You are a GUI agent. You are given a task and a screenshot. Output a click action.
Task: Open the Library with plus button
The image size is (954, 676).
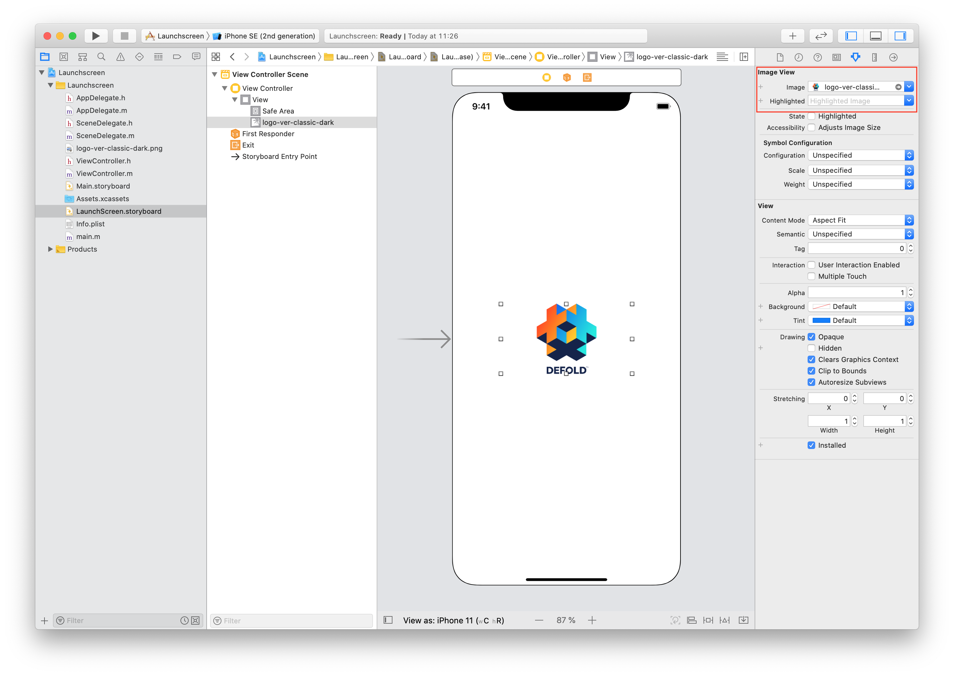[792, 36]
